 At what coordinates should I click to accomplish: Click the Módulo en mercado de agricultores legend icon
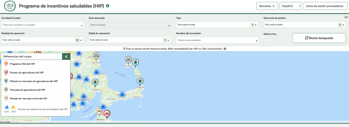coord(6,81)
